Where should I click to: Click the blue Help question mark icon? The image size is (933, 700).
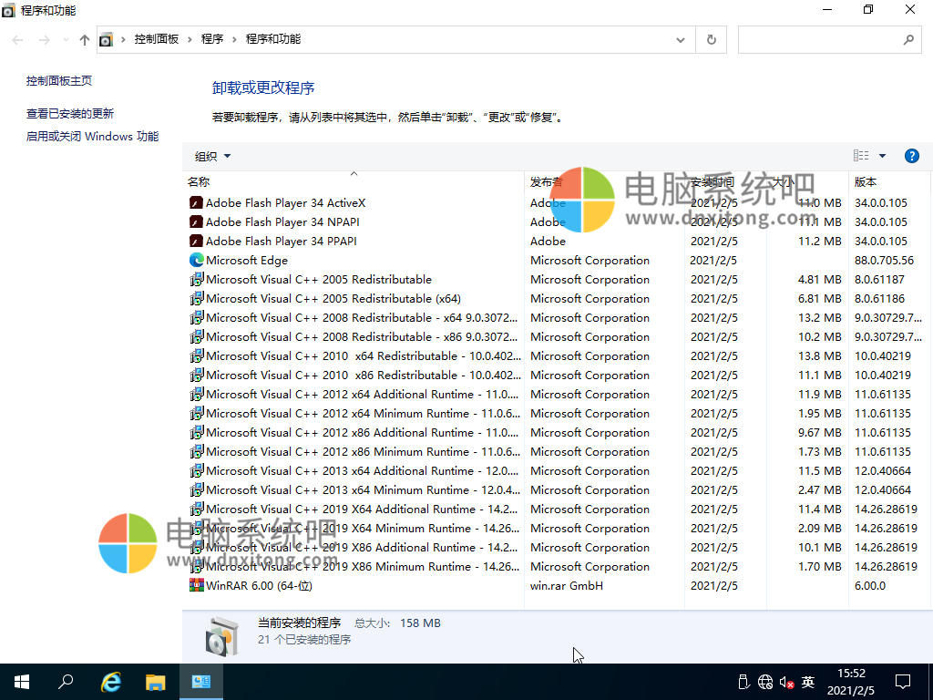(912, 155)
